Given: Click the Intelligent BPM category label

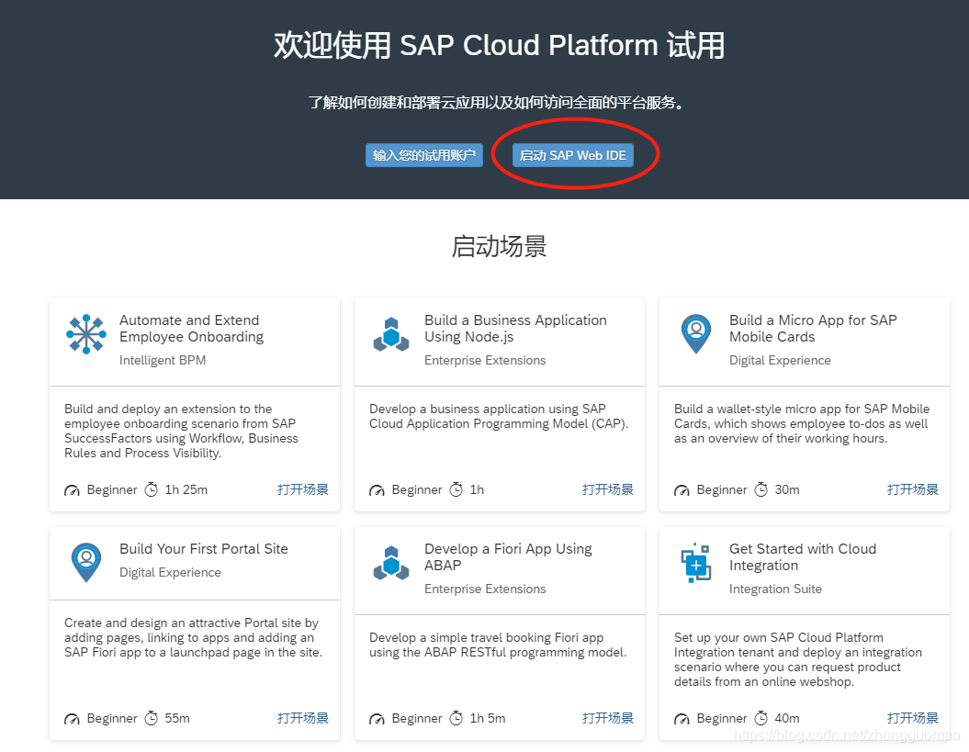Looking at the screenshot, I should pos(163,360).
